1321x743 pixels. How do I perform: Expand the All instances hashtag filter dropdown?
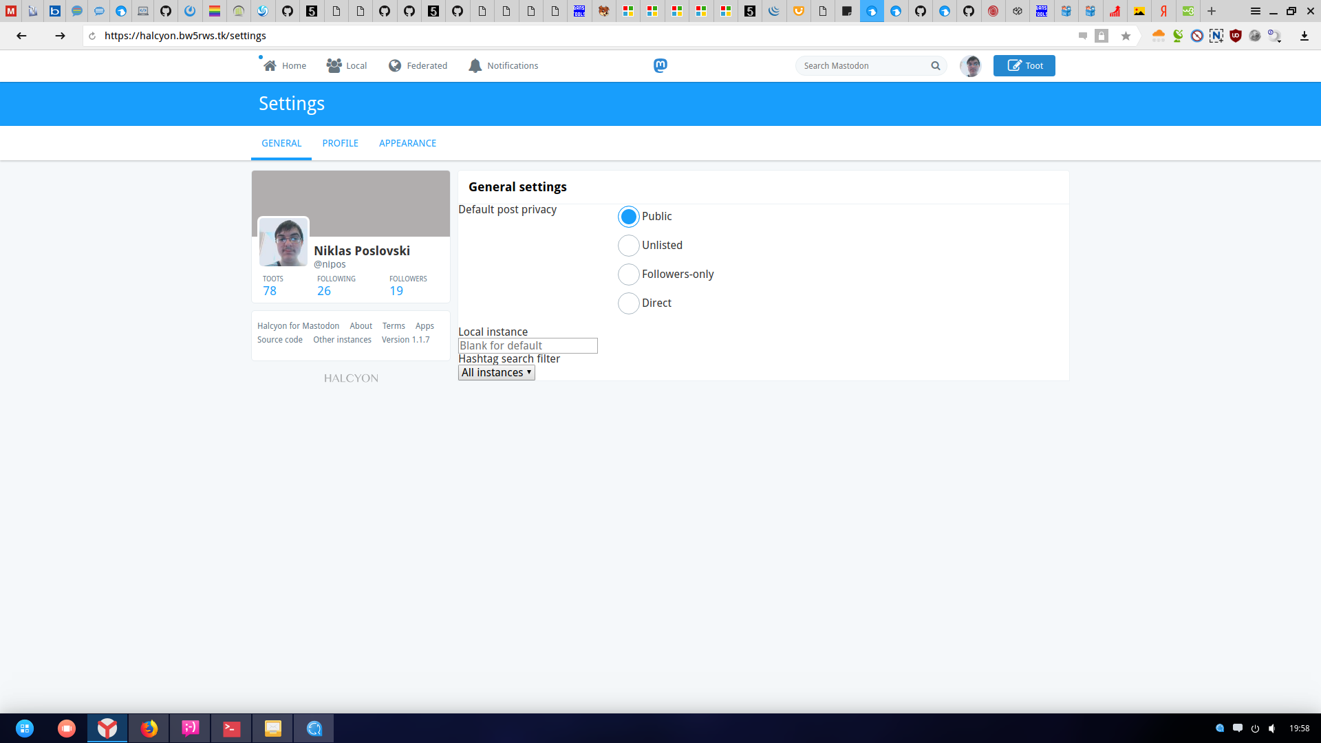[497, 372]
